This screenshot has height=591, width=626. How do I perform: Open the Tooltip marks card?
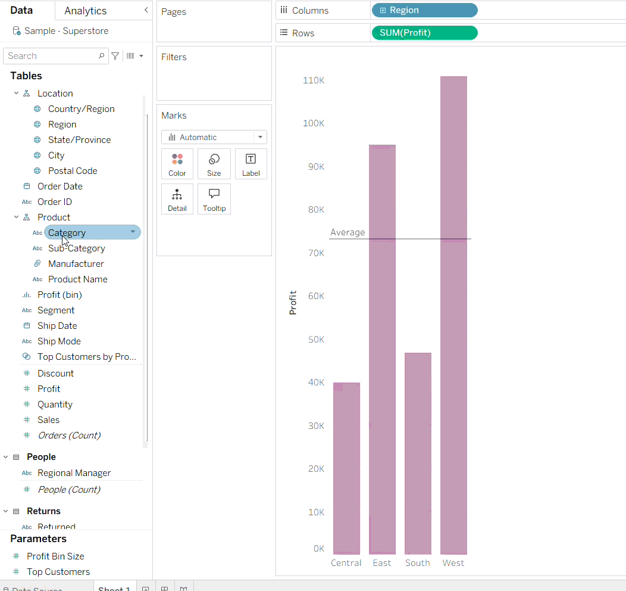214,199
